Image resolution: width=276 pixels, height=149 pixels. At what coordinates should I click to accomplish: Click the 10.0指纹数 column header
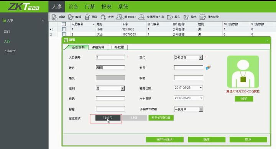coord(236,24)
